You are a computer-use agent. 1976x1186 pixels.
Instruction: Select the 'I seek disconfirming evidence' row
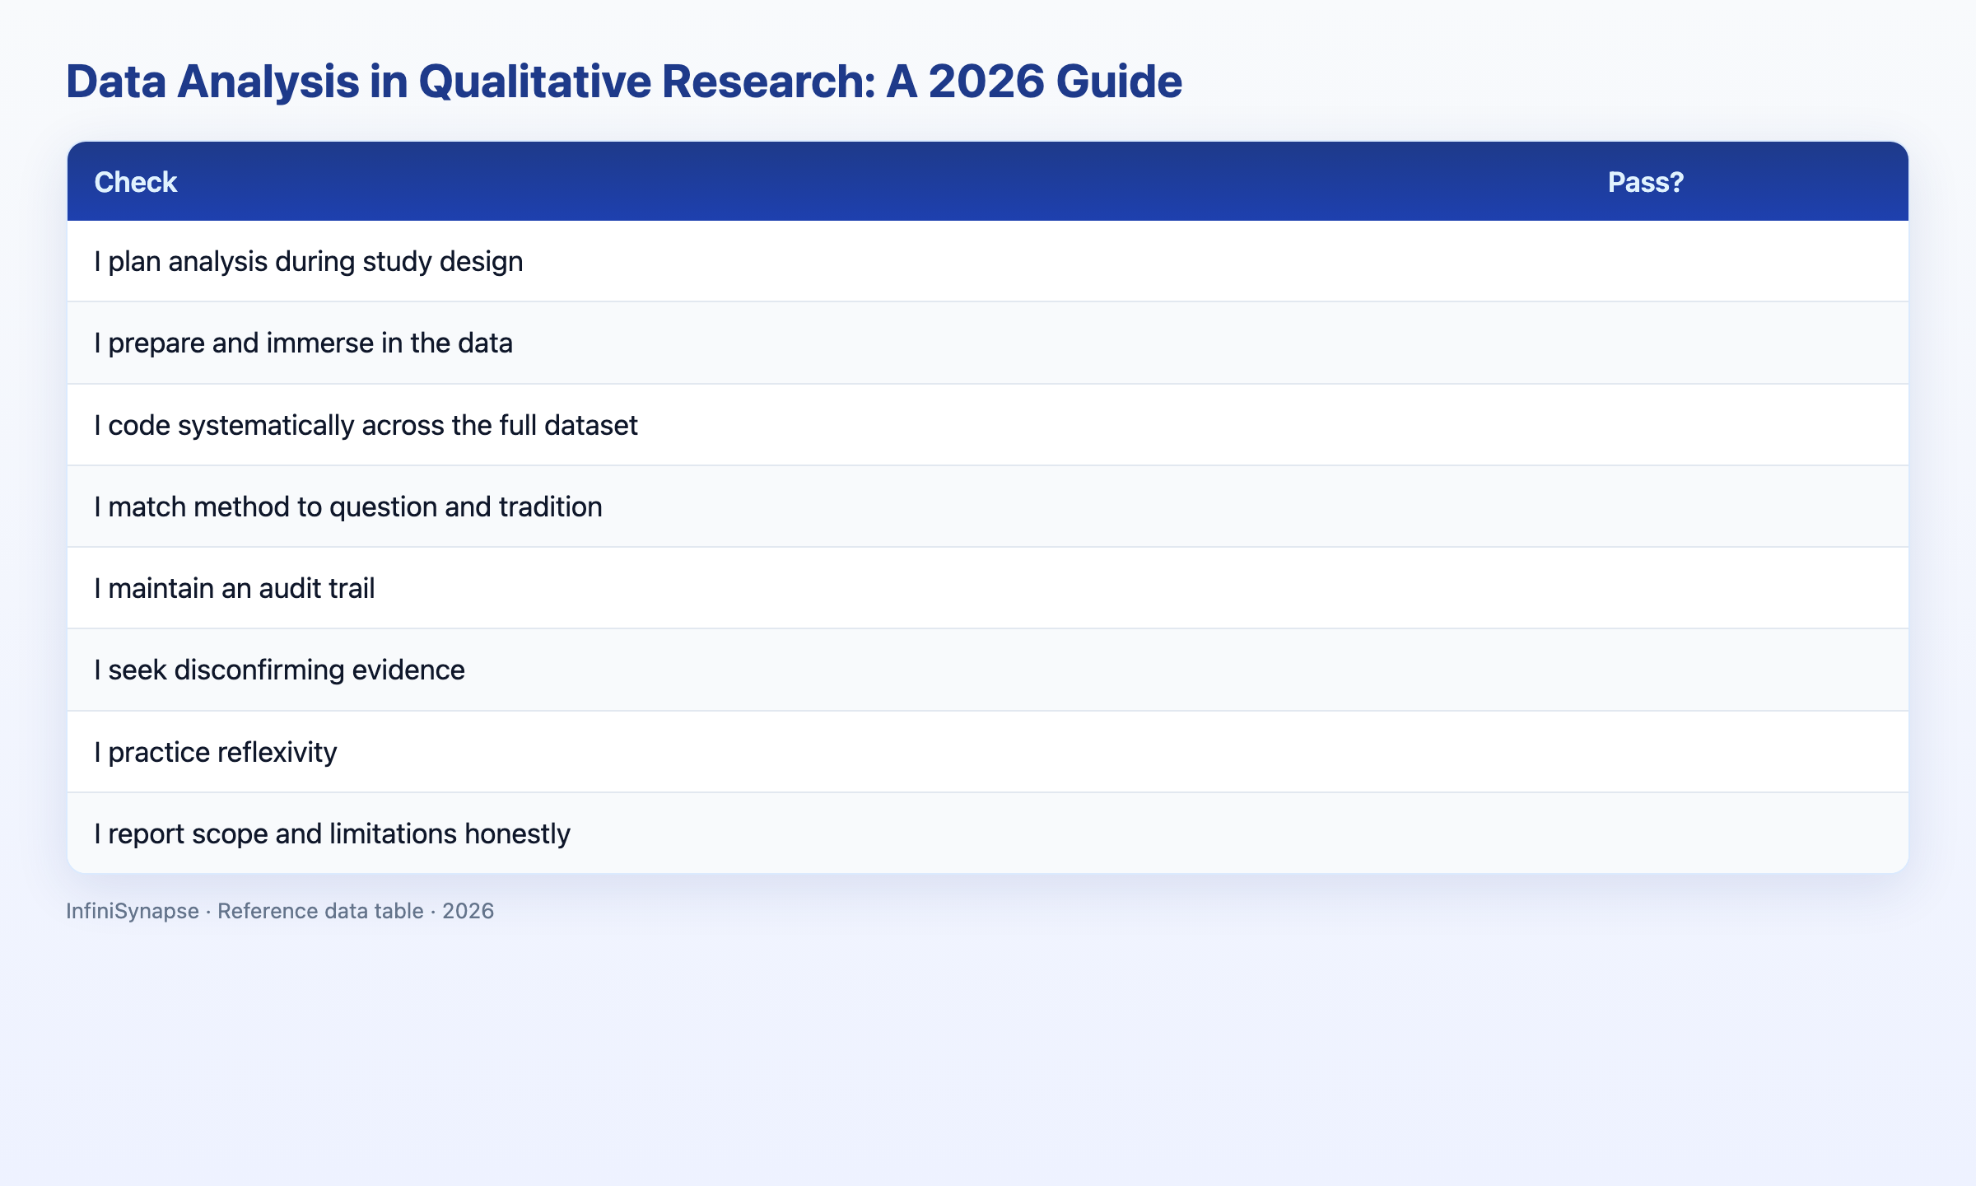[988, 670]
